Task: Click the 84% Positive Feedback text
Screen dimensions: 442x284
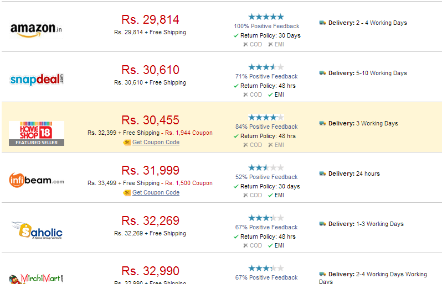Action: [x=266, y=127]
